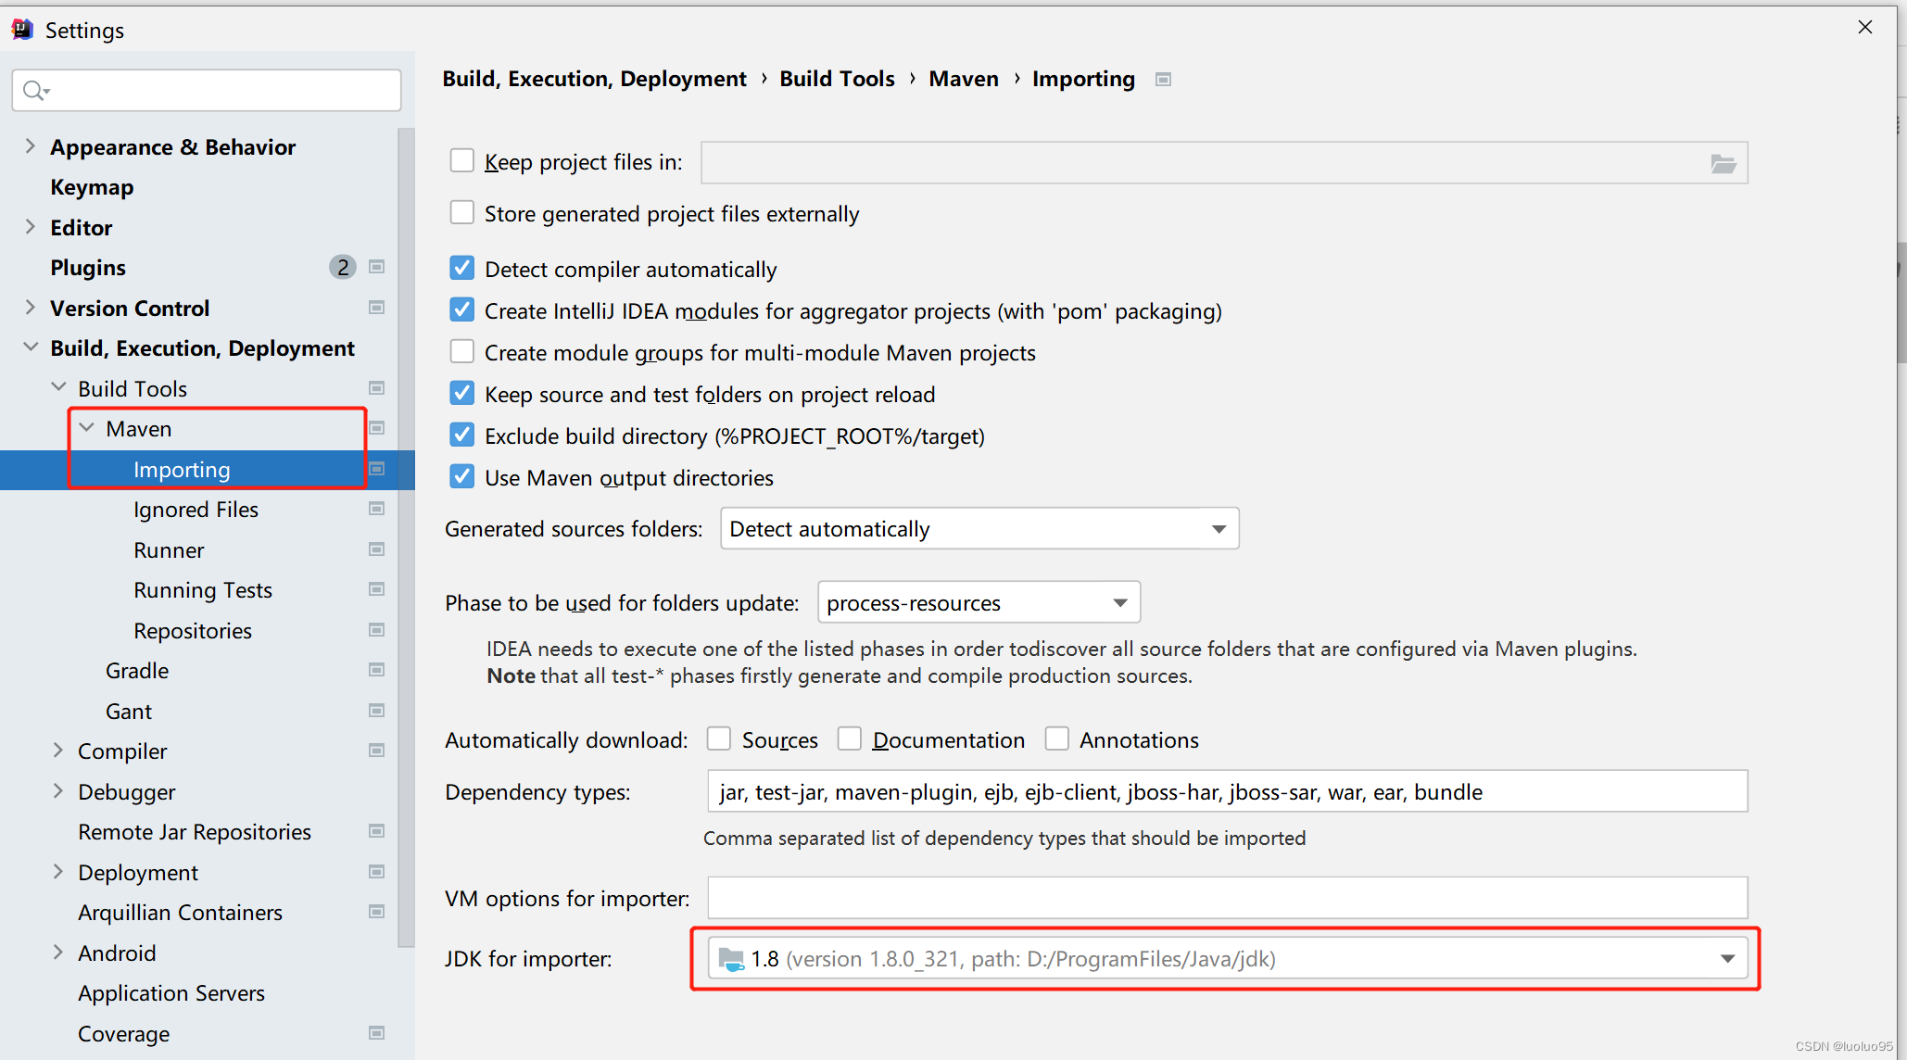Image resolution: width=1907 pixels, height=1060 pixels.
Task: Click the project icon next to Gradle
Action: point(376,670)
